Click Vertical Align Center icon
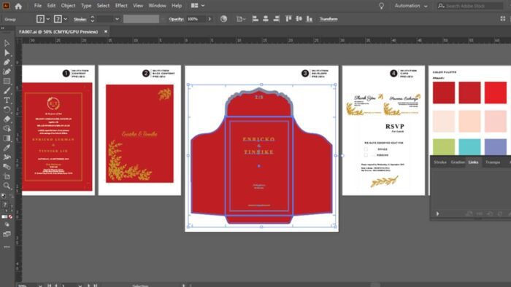Viewport: 511px width, 287px height. [x=299, y=19]
